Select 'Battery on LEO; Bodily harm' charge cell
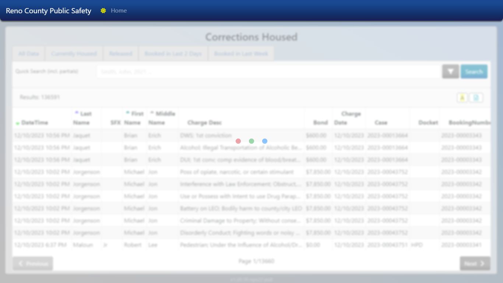The height and width of the screenshot is (283, 503). coord(242,209)
